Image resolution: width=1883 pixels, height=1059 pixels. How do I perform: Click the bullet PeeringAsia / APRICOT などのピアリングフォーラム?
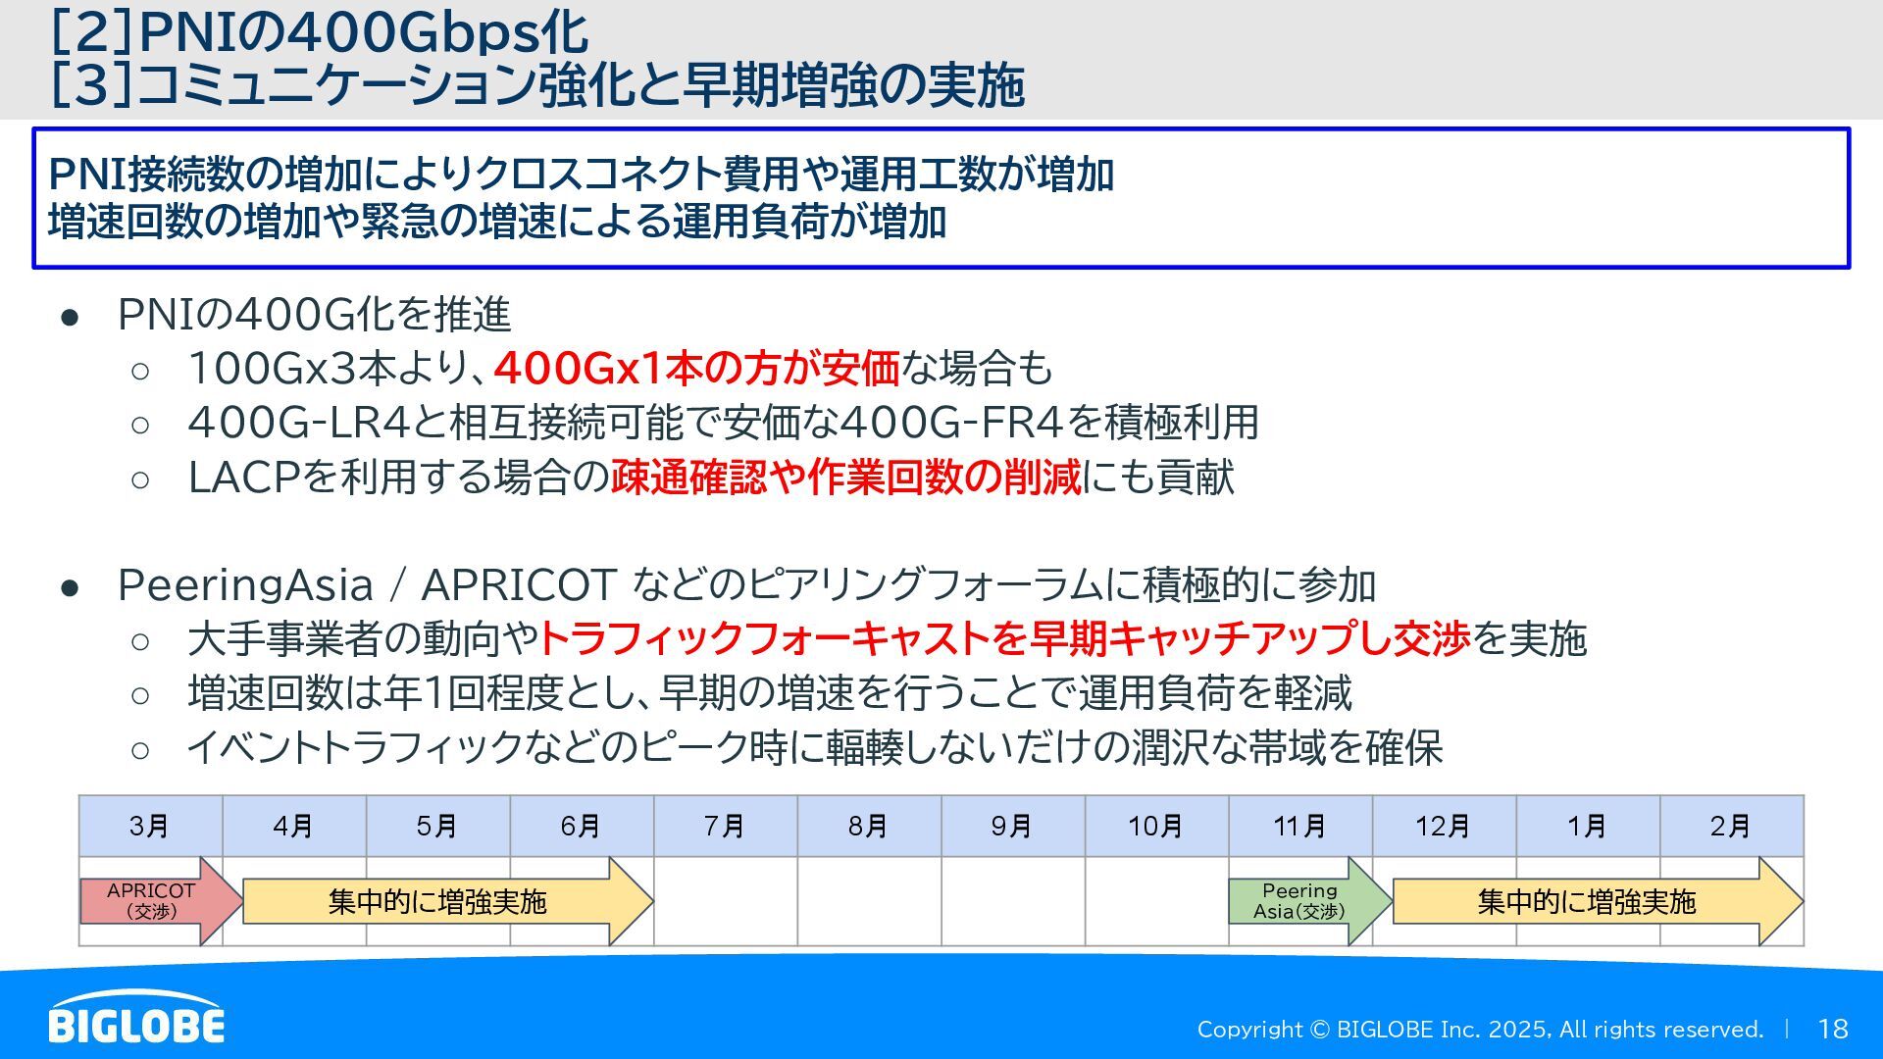pyautogui.click(x=746, y=585)
